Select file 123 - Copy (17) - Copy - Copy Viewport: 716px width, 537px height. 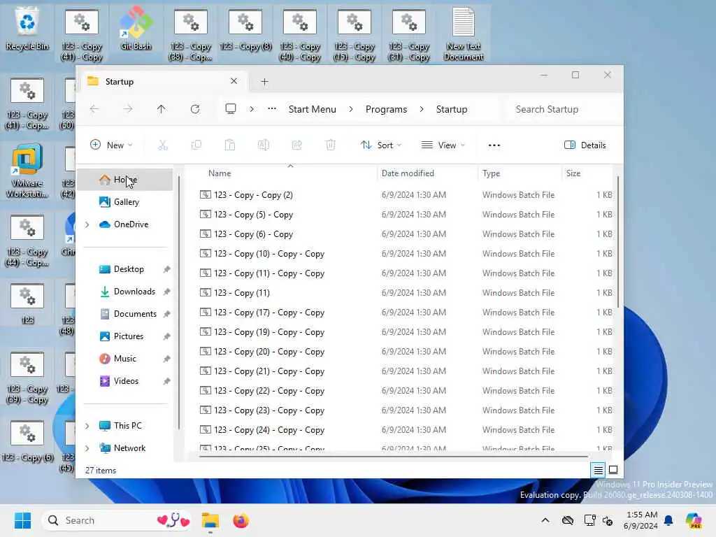pos(406,313)
